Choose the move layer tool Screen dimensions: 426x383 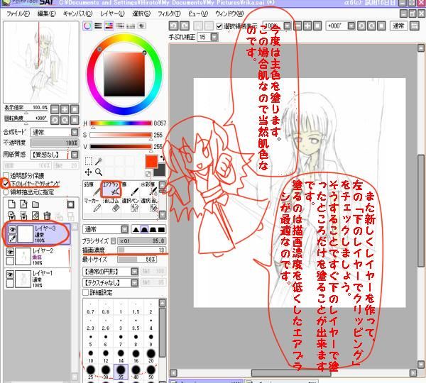[89, 172]
